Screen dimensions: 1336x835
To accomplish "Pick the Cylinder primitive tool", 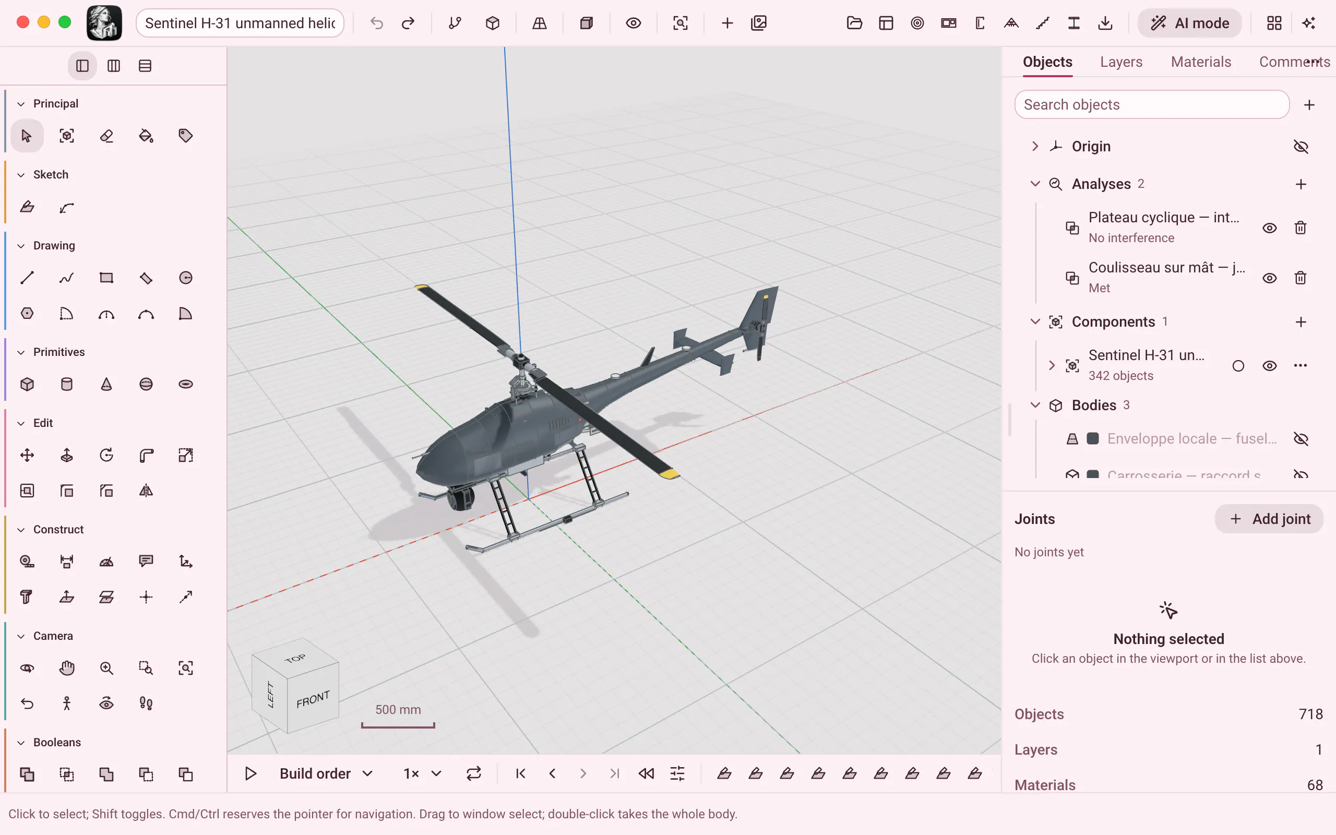I will (x=67, y=385).
